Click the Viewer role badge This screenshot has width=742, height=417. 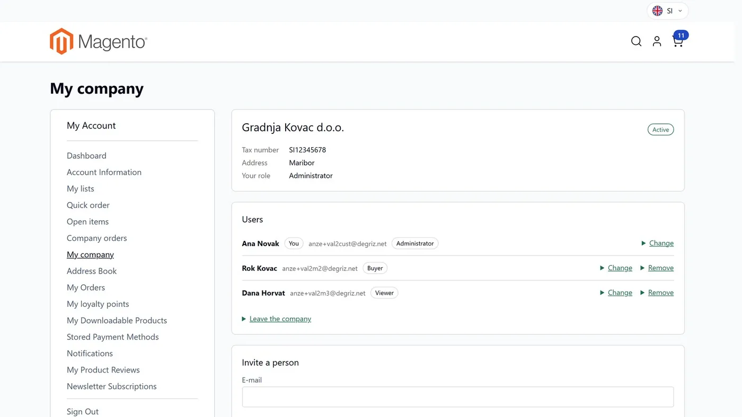tap(384, 293)
